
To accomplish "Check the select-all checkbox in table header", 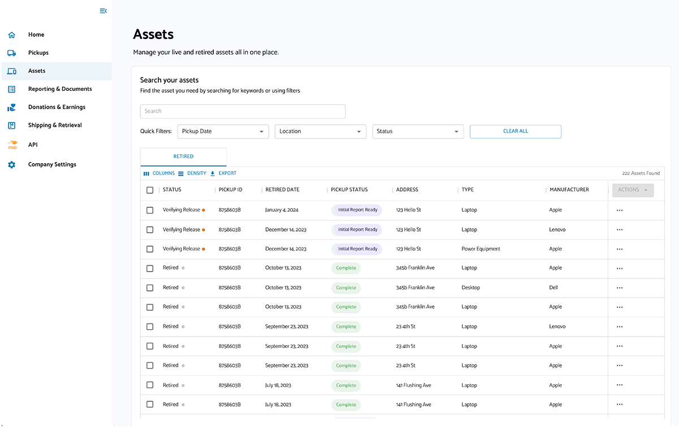I will (x=150, y=190).
